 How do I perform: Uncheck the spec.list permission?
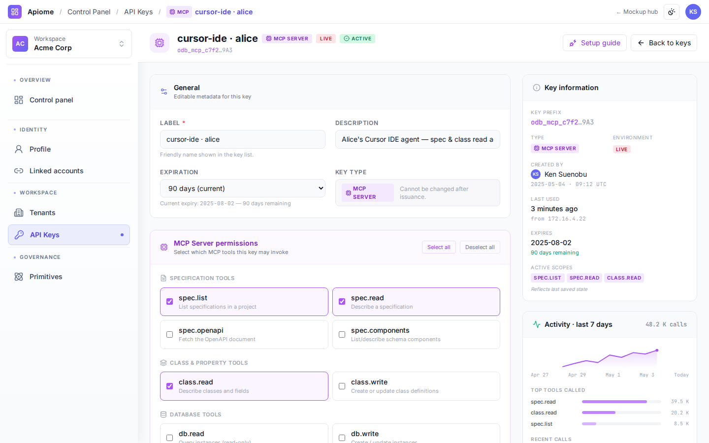click(169, 302)
